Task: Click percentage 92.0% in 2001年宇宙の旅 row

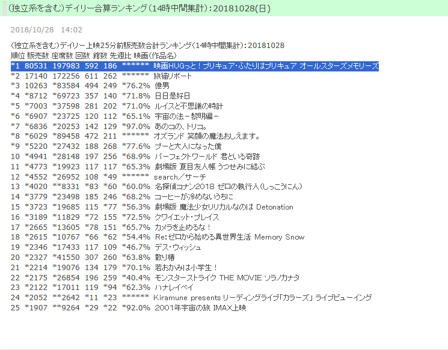Action: coord(136,308)
